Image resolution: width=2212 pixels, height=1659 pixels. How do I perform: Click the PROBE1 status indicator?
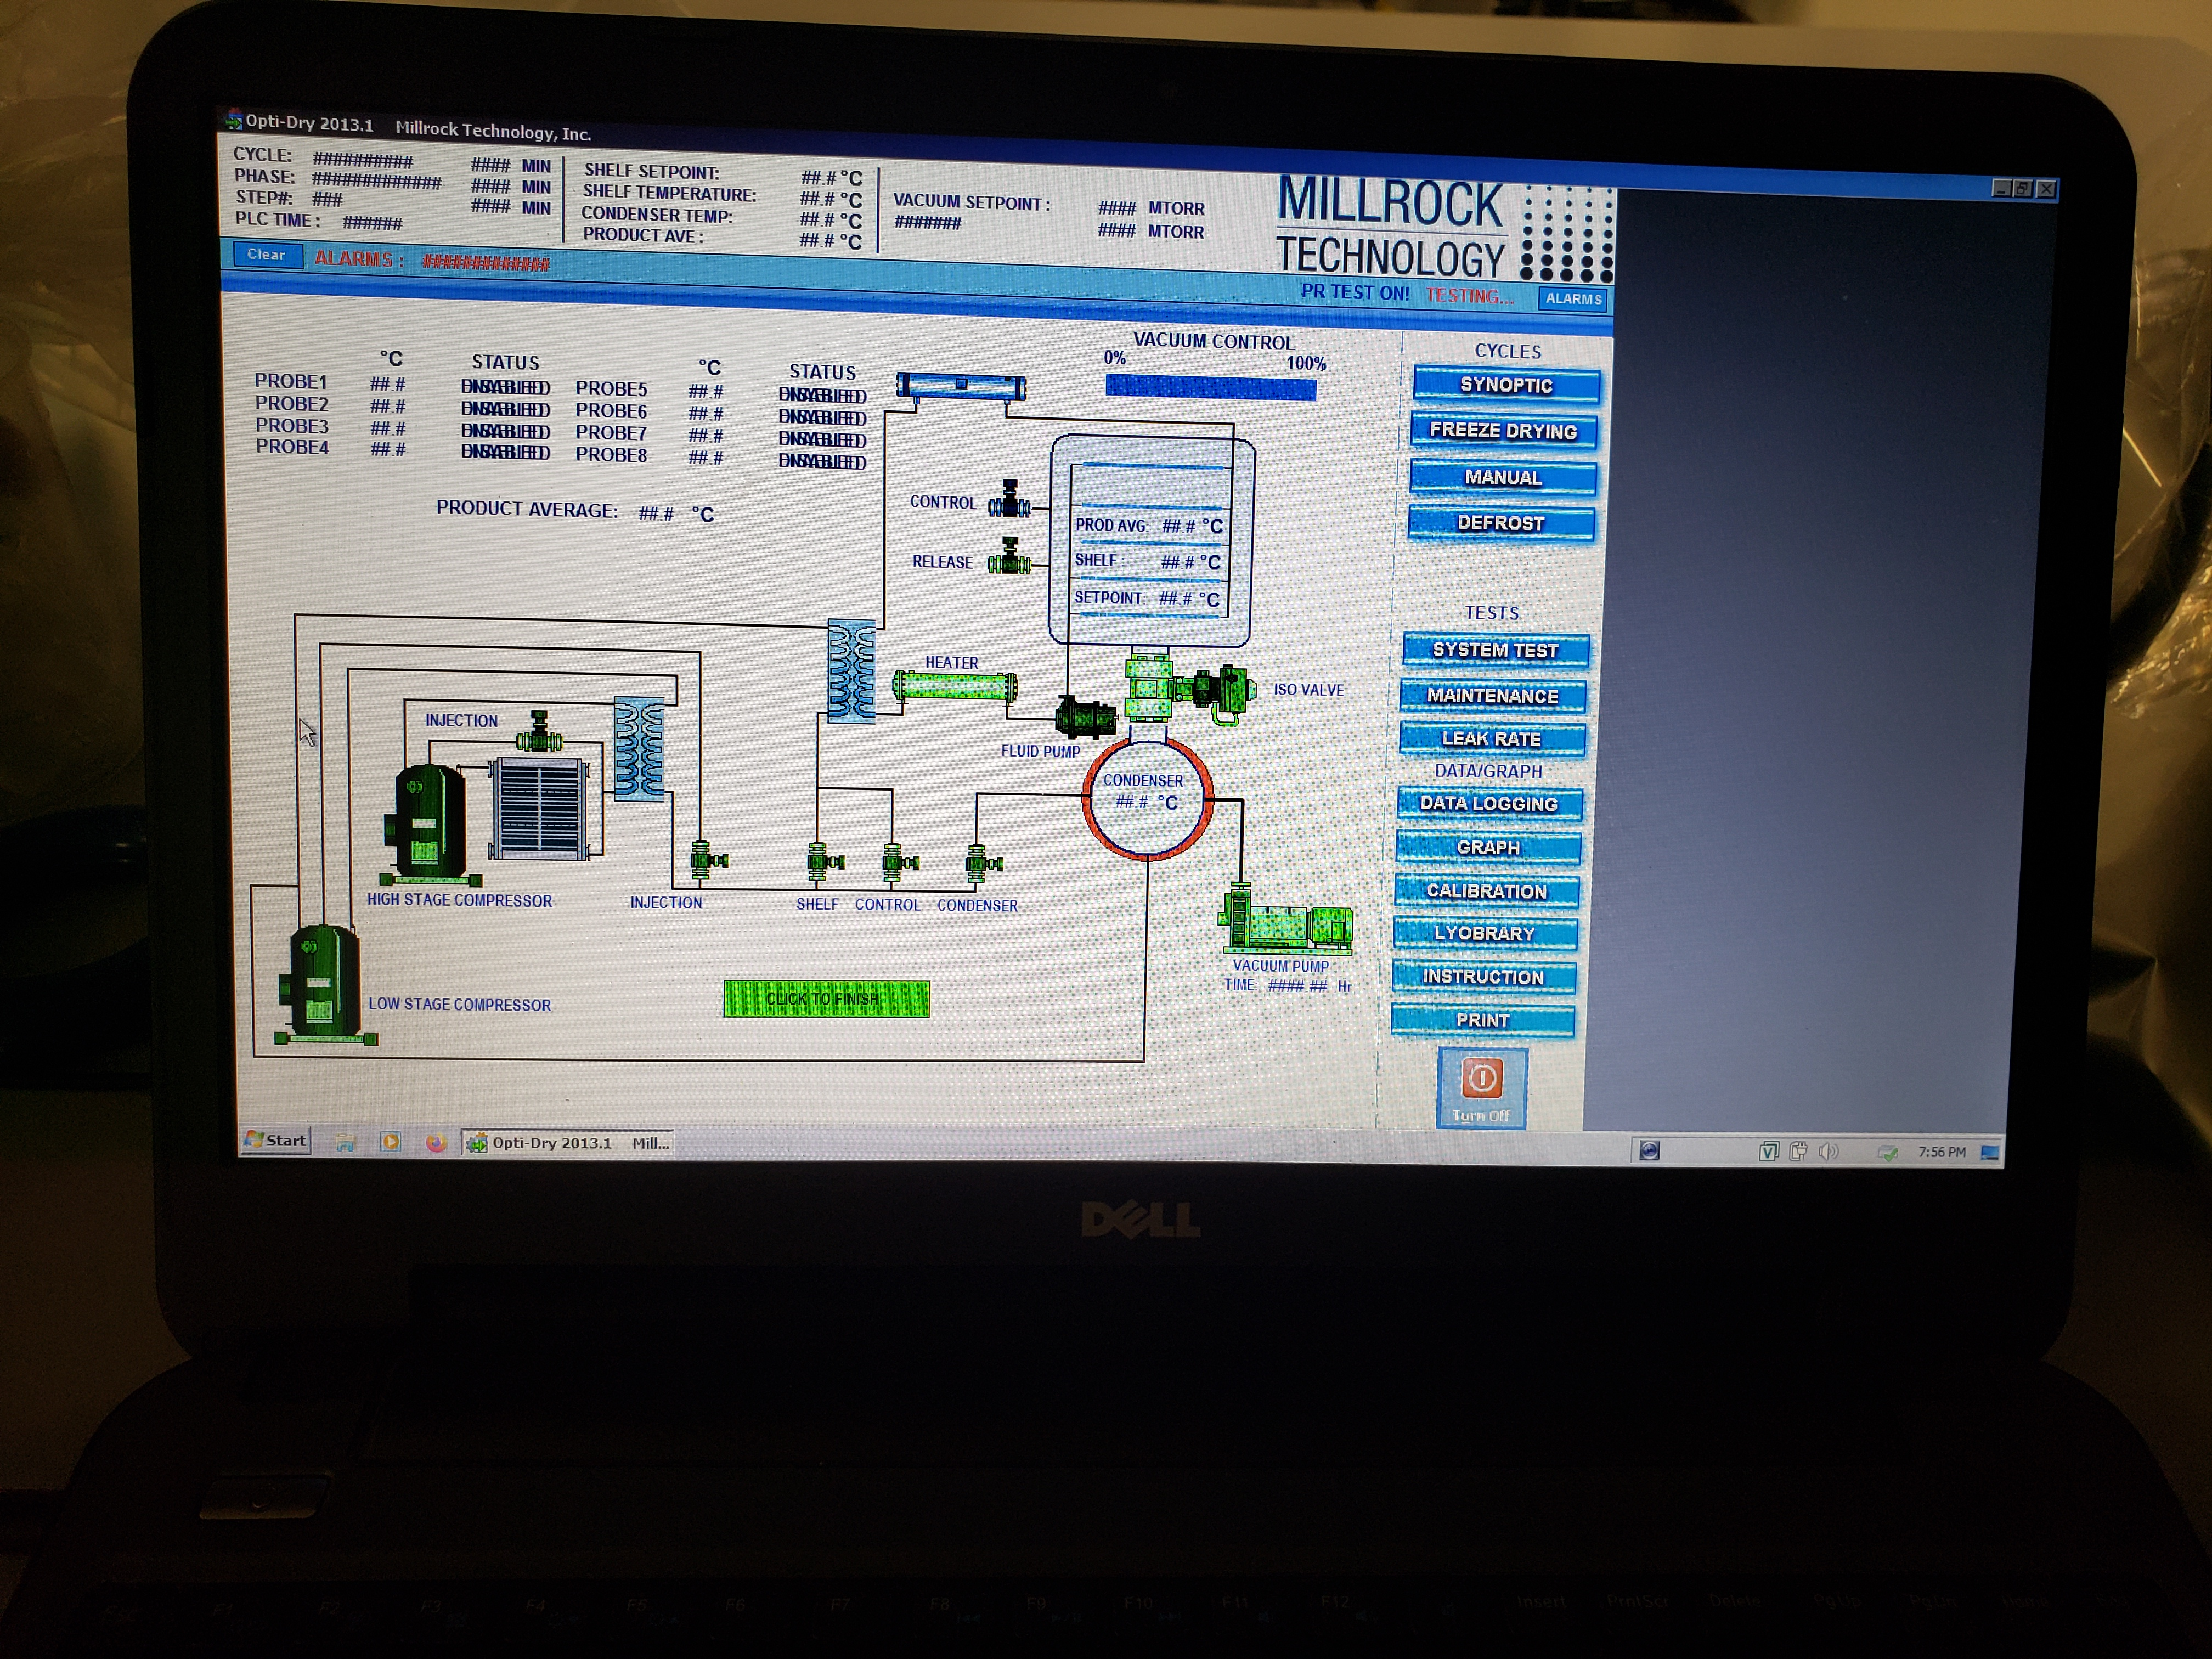505,387
